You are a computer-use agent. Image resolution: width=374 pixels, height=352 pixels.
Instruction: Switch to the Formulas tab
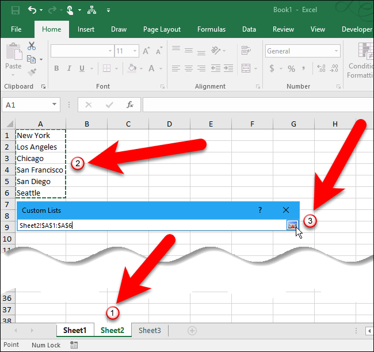(x=211, y=29)
